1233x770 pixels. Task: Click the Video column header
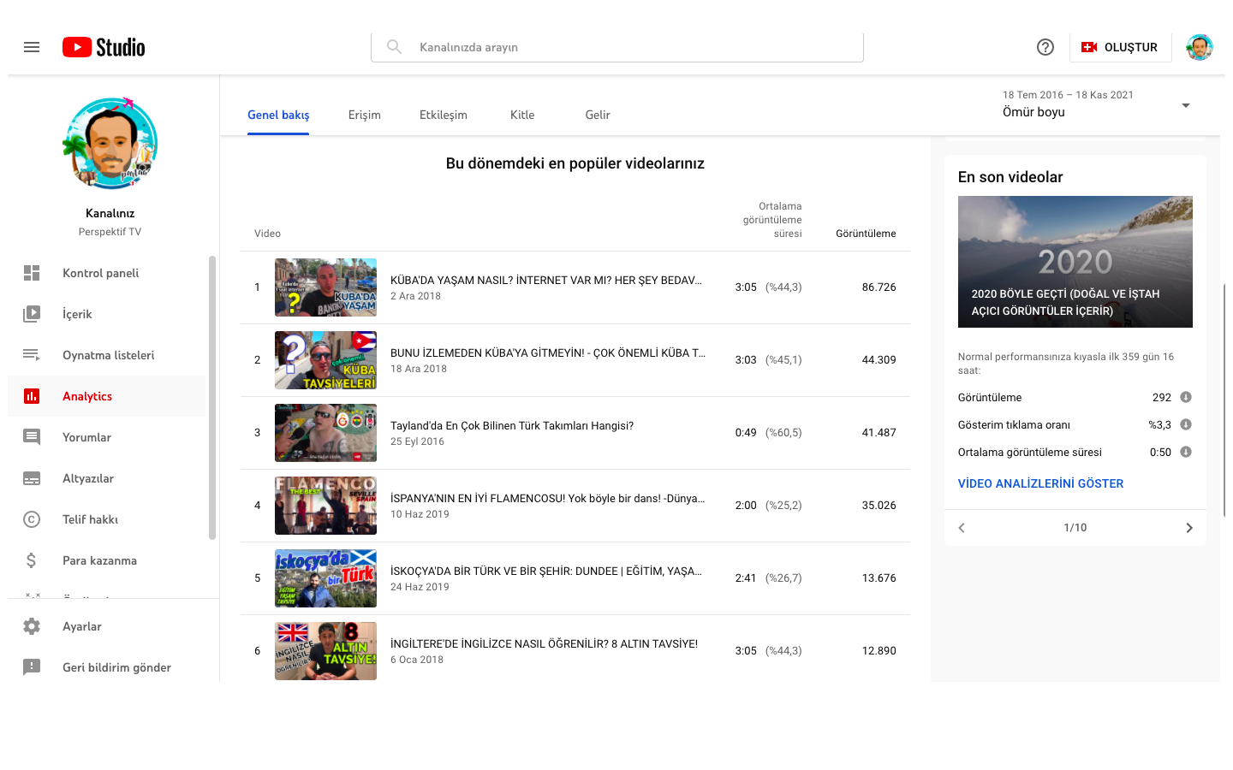tap(267, 234)
